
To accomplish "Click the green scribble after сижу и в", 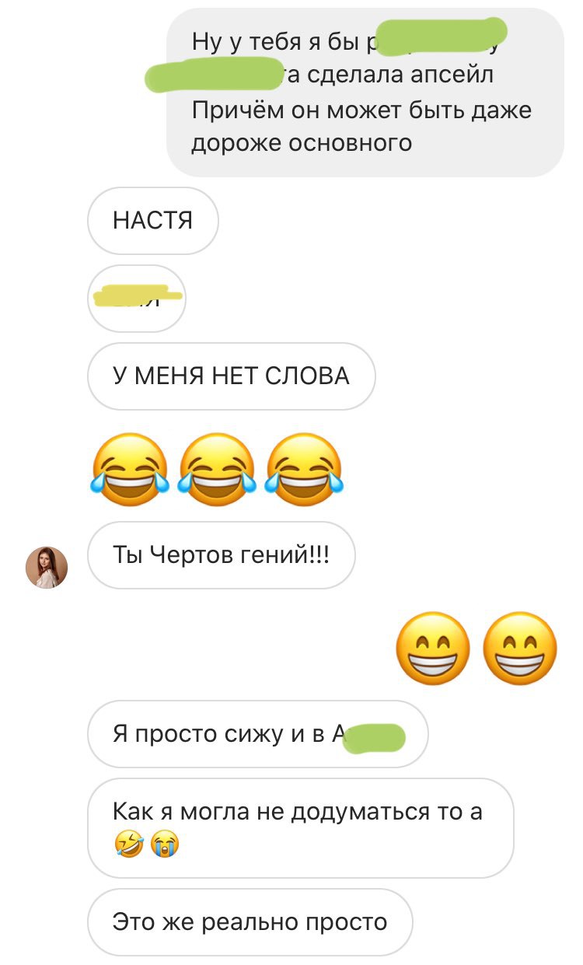I will (x=375, y=736).
